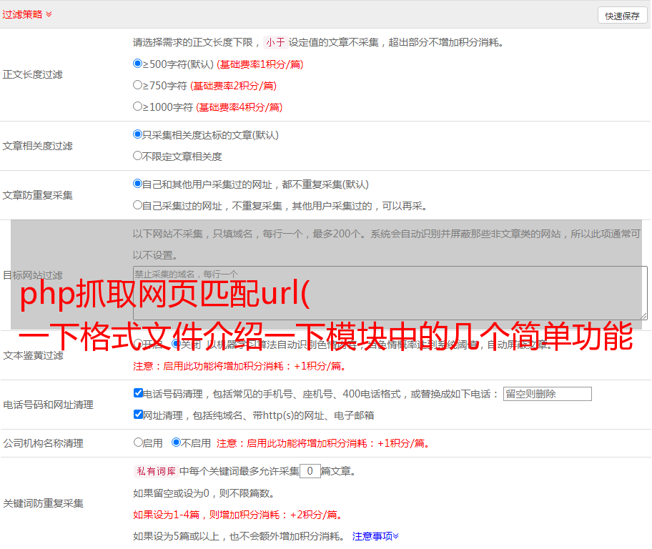Select the ≥750字符 length option
The image size is (652, 549).
pyautogui.click(x=137, y=85)
